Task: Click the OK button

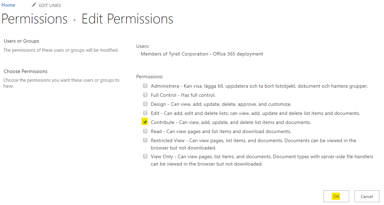Action: coord(336,196)
